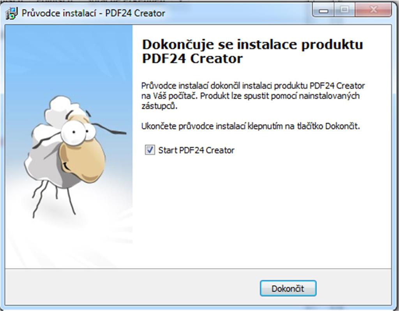This screenshot has width=399, height=311.
Task: Minimize the installer wizard window
Action: coord(323,11)
